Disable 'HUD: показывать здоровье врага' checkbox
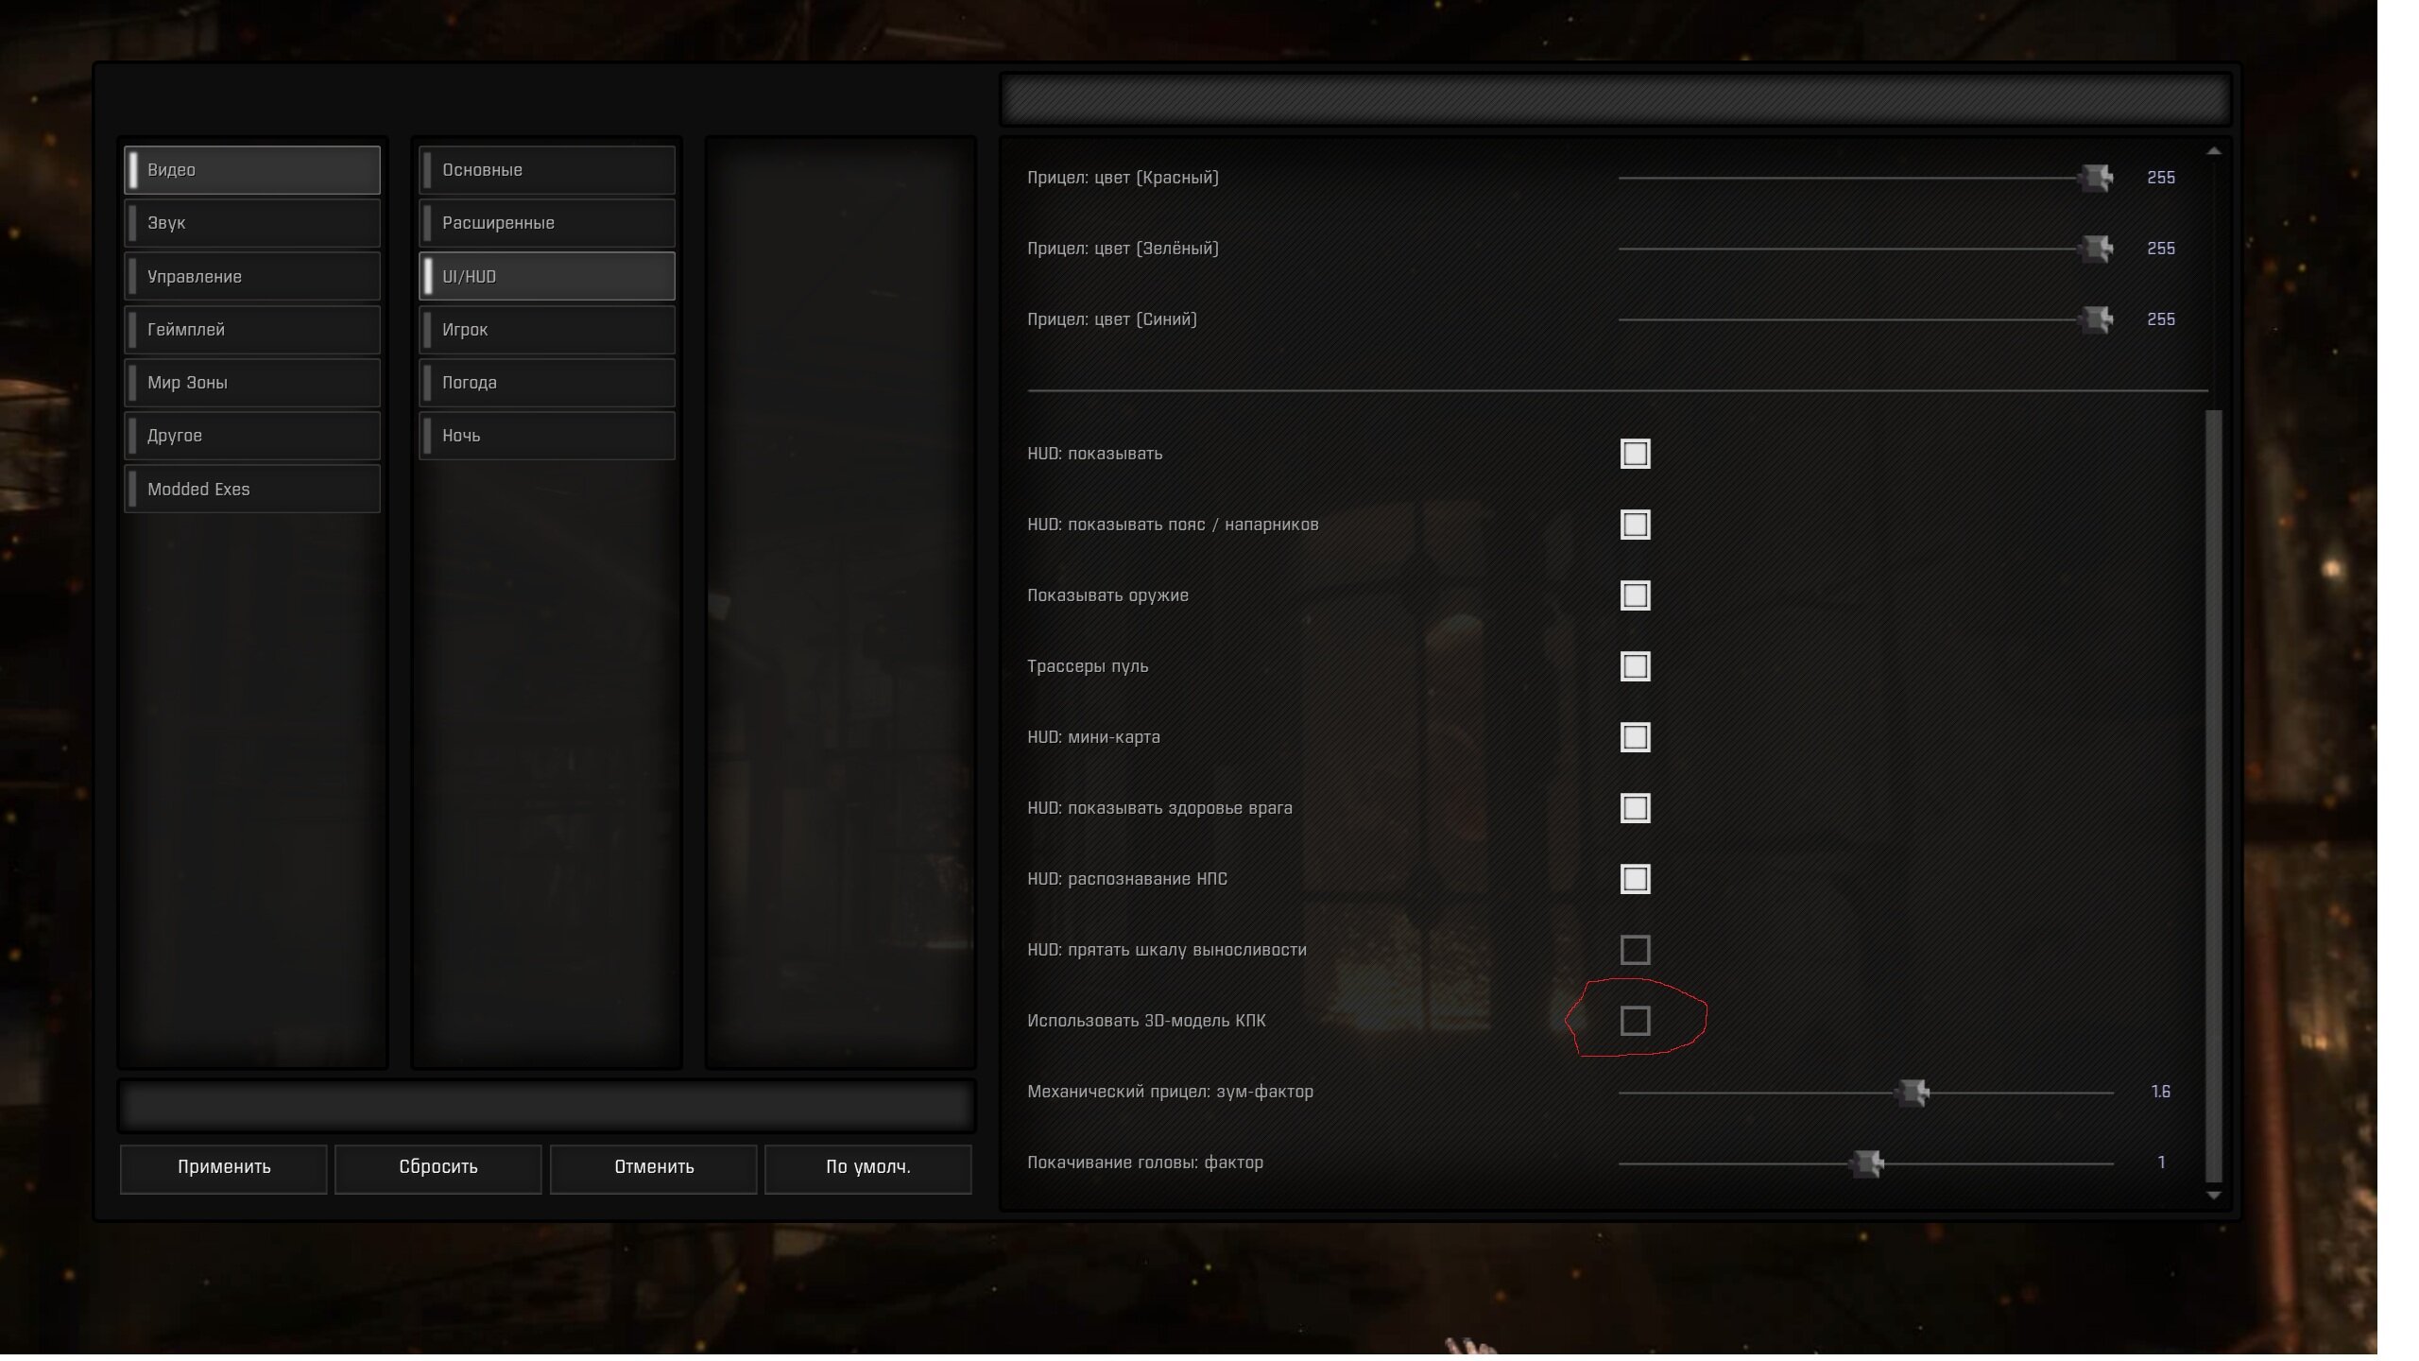 [x=1635, y=808]
